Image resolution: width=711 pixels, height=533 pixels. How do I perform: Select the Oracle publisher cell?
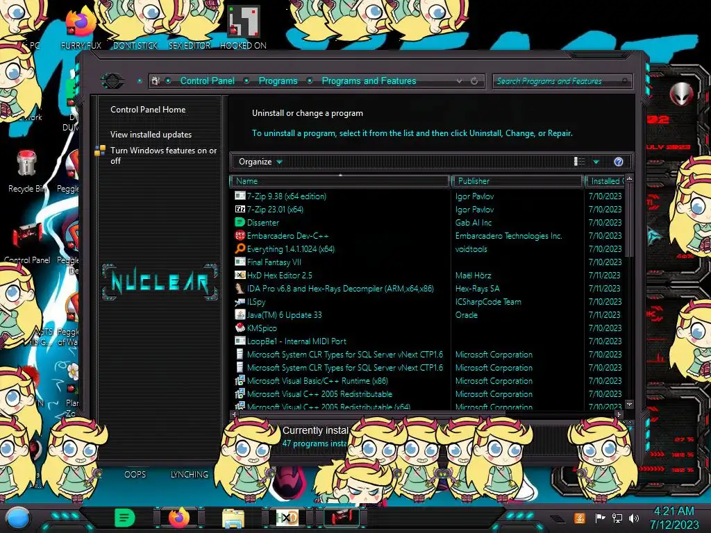466,314
